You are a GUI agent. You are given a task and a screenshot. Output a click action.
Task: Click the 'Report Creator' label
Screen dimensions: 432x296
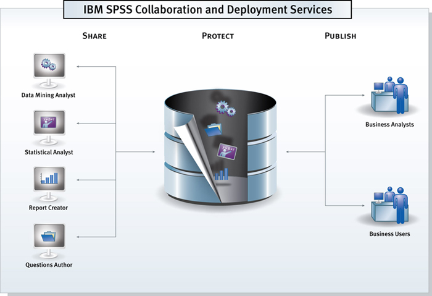click(x=48, y=208)
